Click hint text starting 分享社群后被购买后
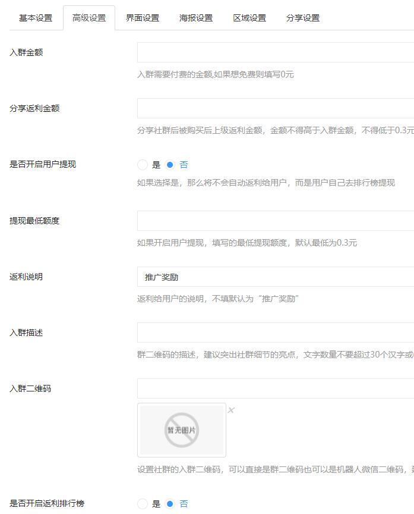 tap(276, 131)
